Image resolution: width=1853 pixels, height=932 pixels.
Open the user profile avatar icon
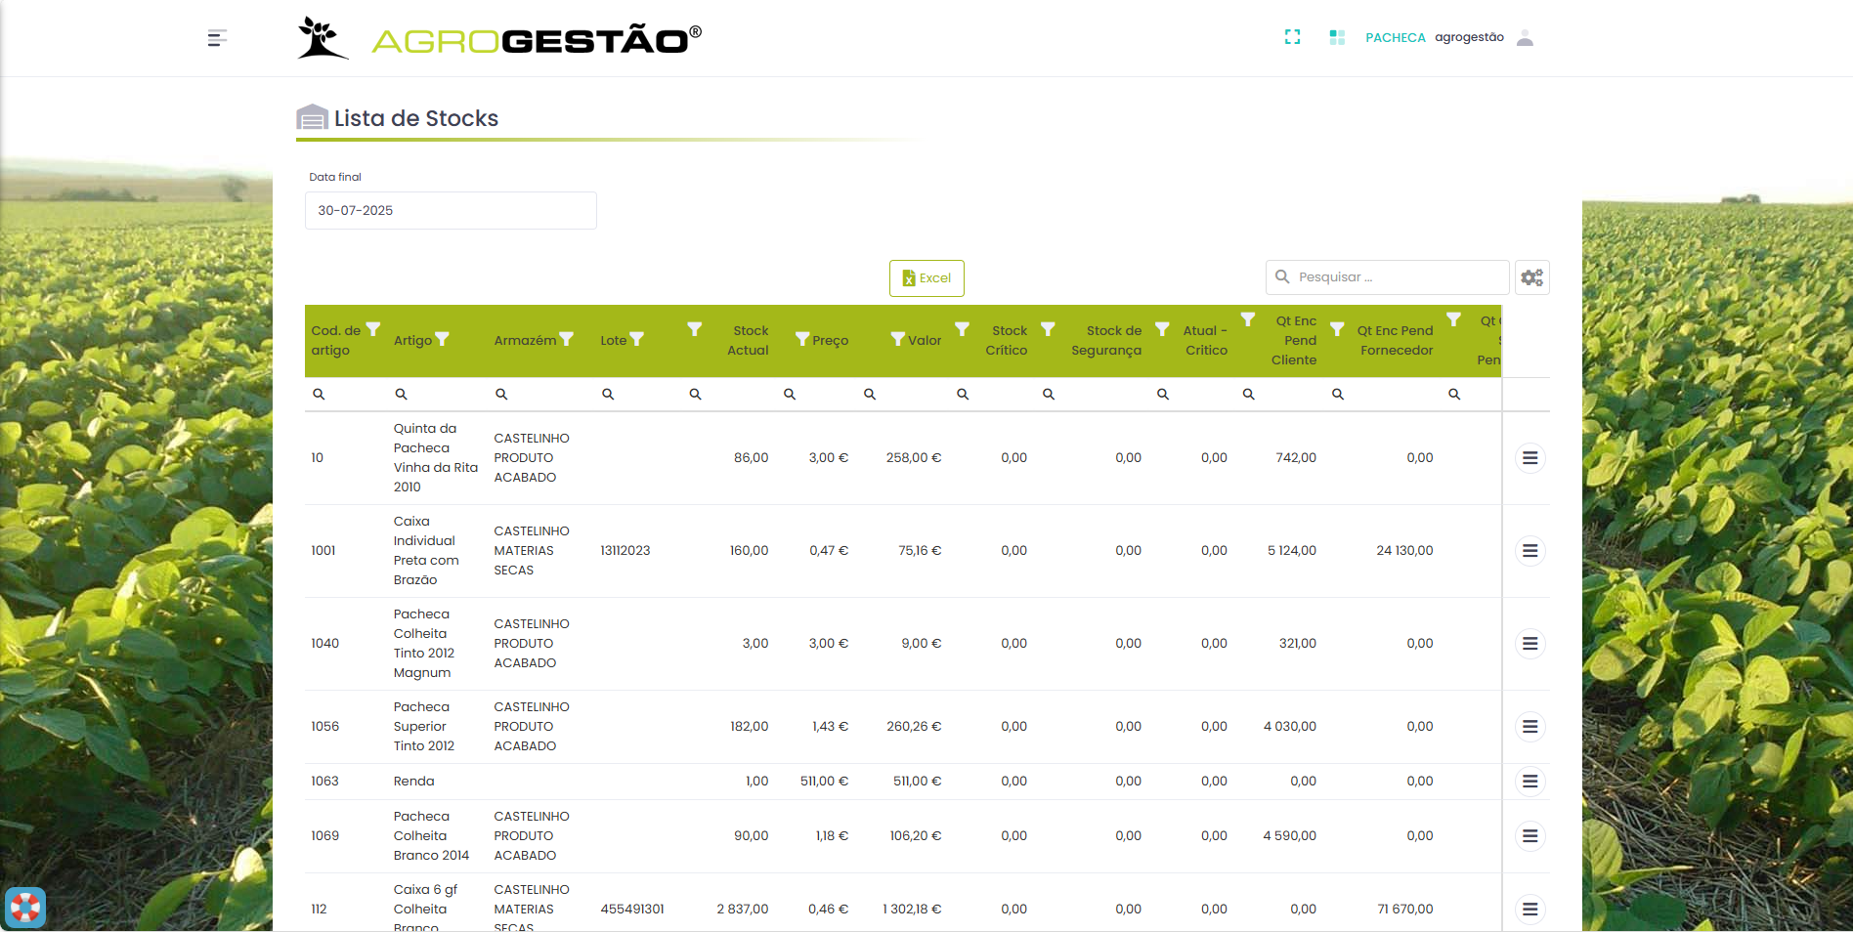1525,38
